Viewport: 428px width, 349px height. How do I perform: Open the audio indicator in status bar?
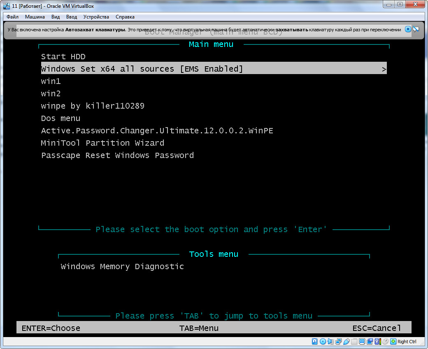click(330, 341)
